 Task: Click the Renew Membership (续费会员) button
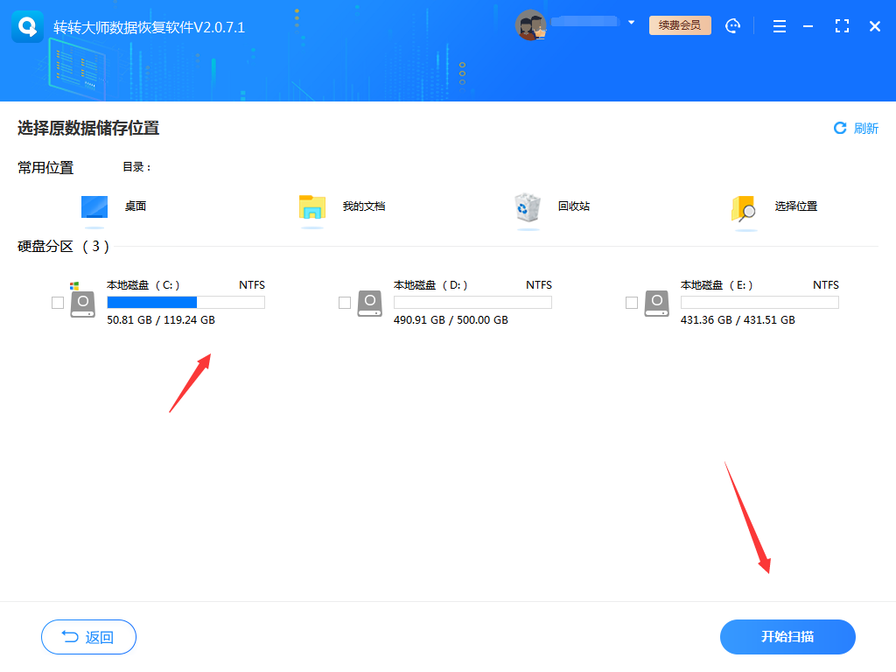(x=678, y=25)
